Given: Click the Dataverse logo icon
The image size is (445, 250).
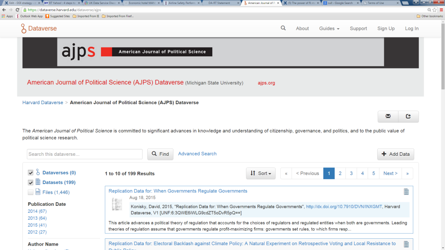Looking at the screenshot, I should pos(23,28).
